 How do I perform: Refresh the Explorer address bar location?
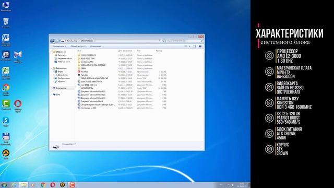click(x=163, y=41)
